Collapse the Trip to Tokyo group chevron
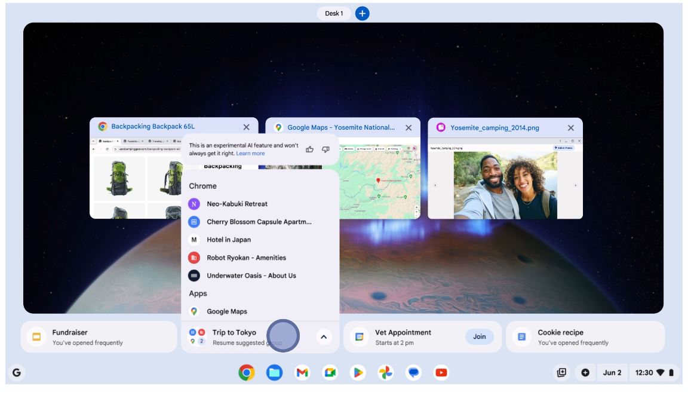Image resolution: width=694 pixels, height=398 pixels. 324,337
